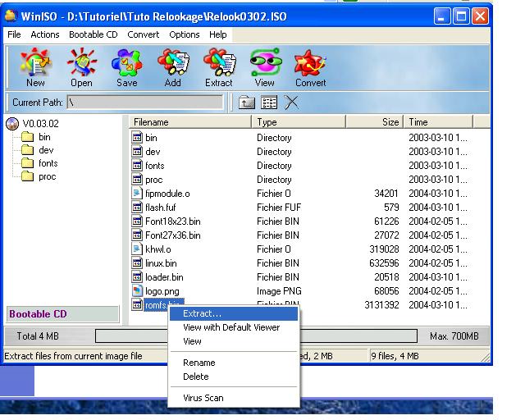Switch list view mode icon
Image resolution: width=525 pixels, height=420 pixels.
tap(269, 103)
